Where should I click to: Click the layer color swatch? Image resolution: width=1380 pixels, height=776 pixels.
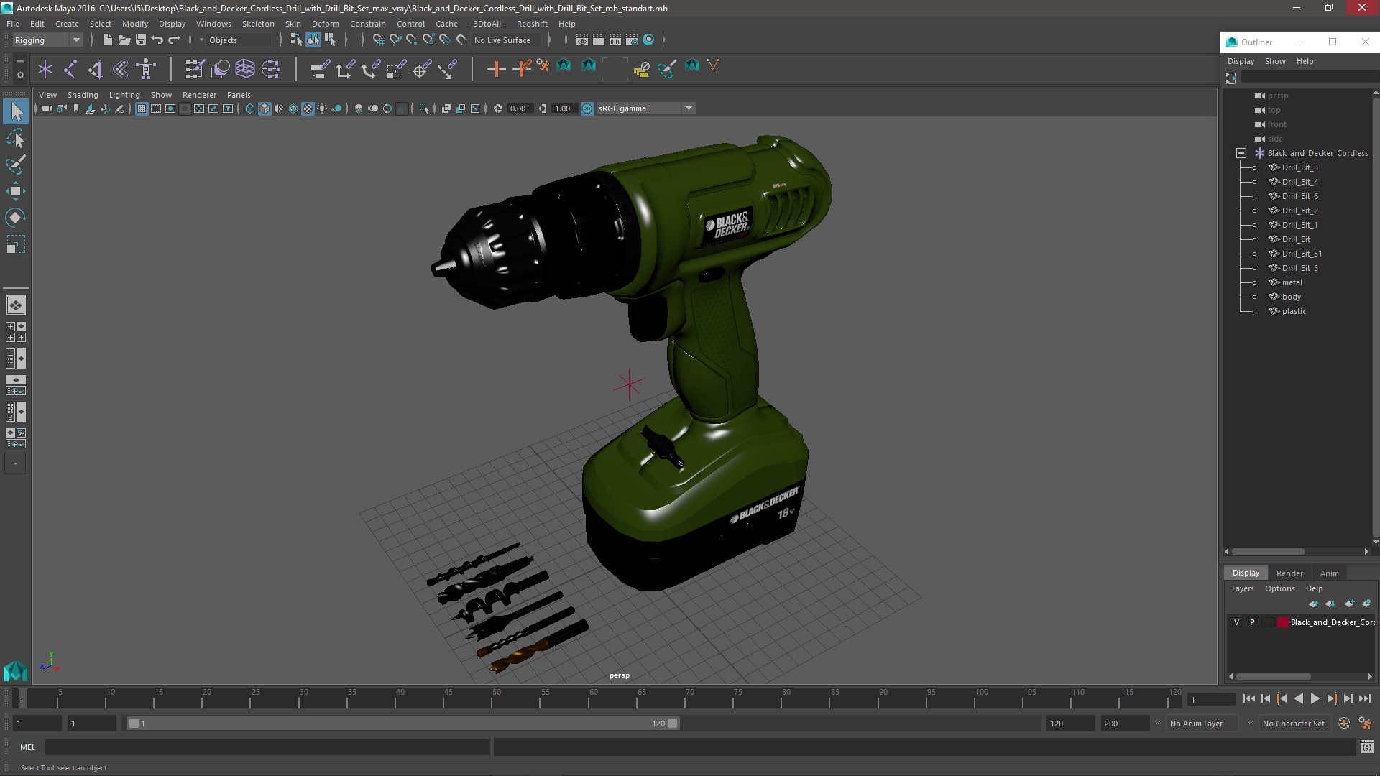click(x=1282, y=622)
